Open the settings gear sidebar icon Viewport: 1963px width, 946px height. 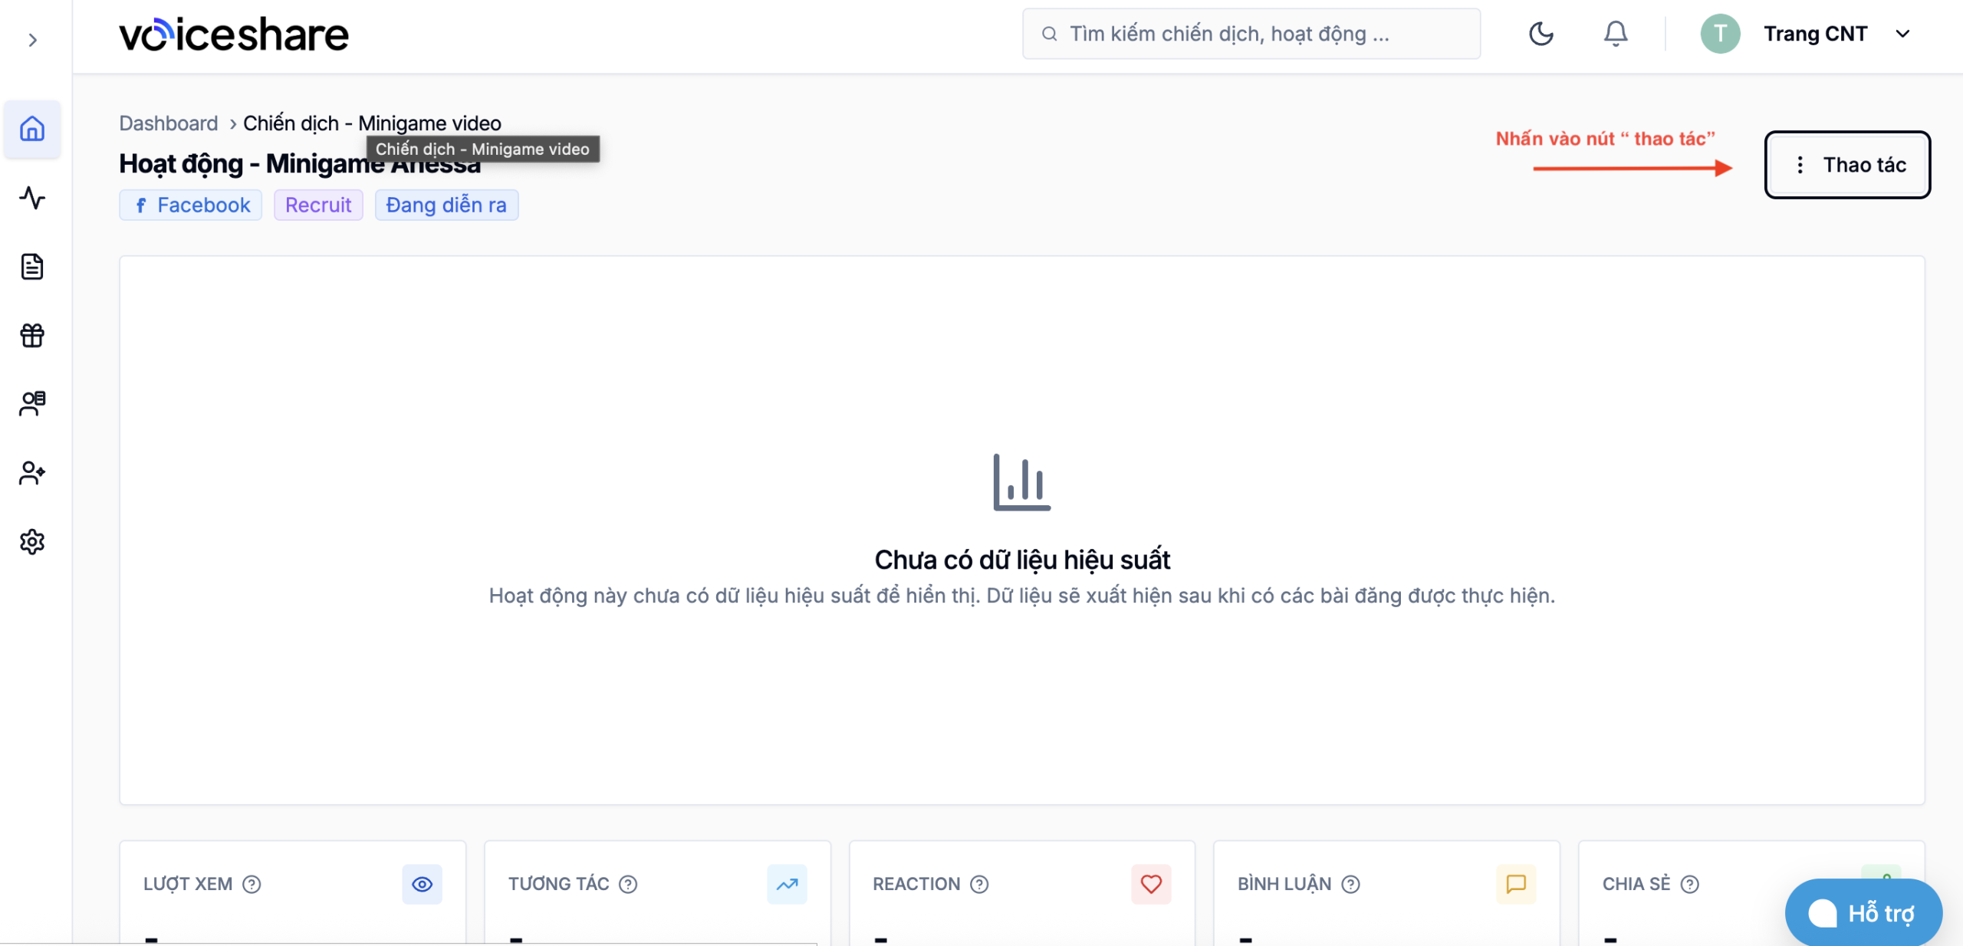pyautogui.click(x=32, y=542)
